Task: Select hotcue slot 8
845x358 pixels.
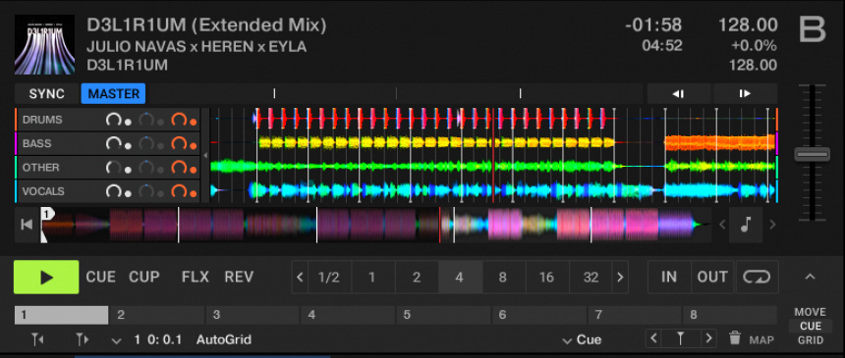Action: tap(730, 315)
